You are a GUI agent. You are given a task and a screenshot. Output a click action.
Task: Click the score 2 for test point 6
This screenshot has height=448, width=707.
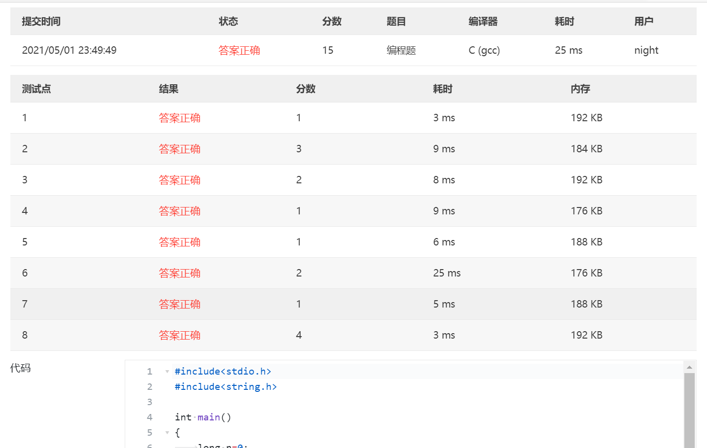(299, 273)
